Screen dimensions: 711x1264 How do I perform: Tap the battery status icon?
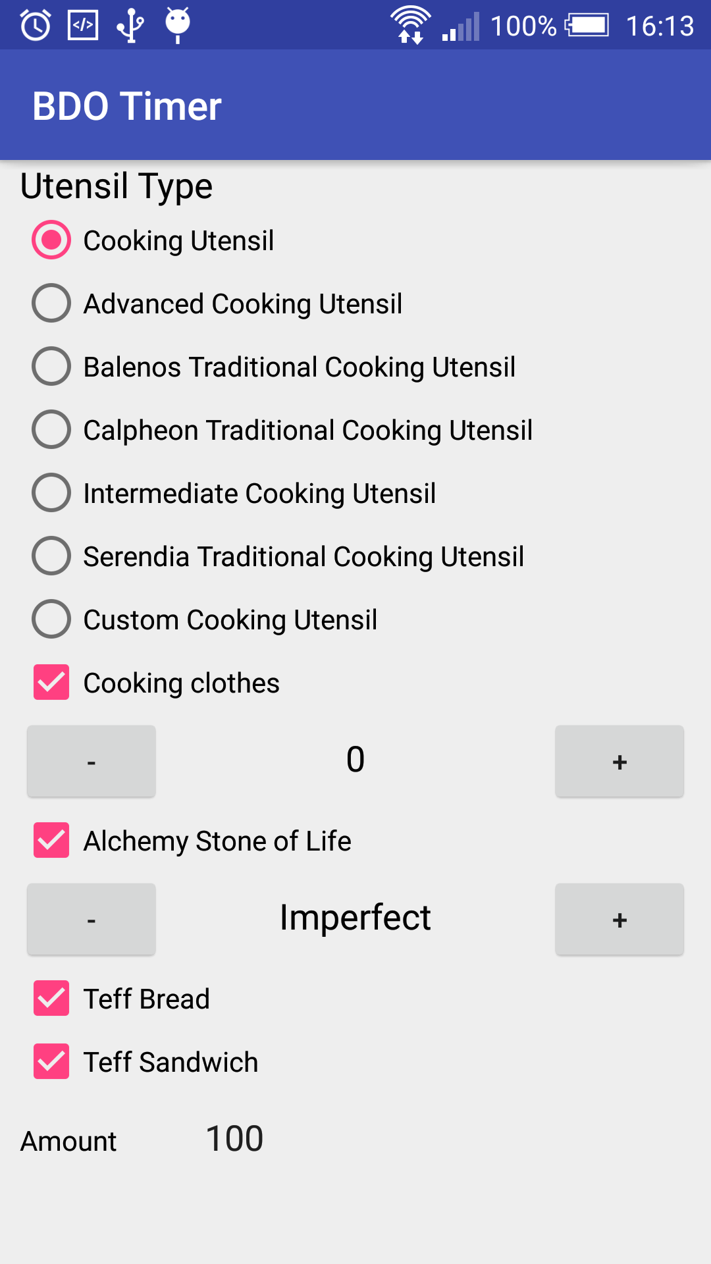587,26
